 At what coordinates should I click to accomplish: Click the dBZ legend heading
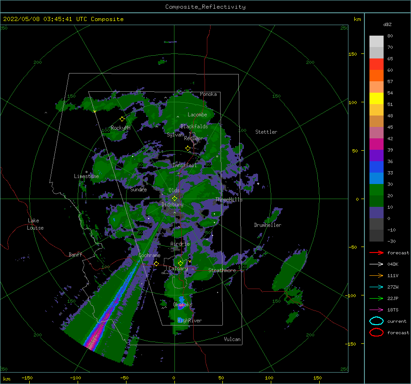pyautogui.click(x=387, y=24)
